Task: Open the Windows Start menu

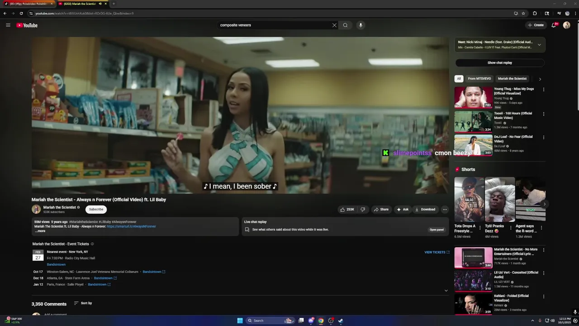Action: pos(240,321)
